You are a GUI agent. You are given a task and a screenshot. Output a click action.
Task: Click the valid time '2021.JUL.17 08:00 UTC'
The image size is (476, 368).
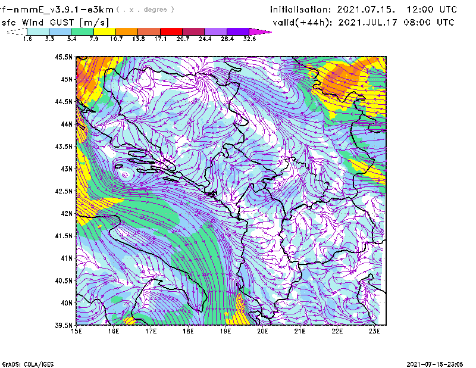point(396,23)
